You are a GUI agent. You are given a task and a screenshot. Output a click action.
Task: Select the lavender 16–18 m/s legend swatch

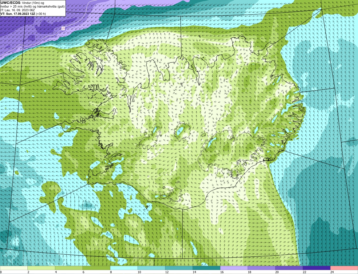234,268
